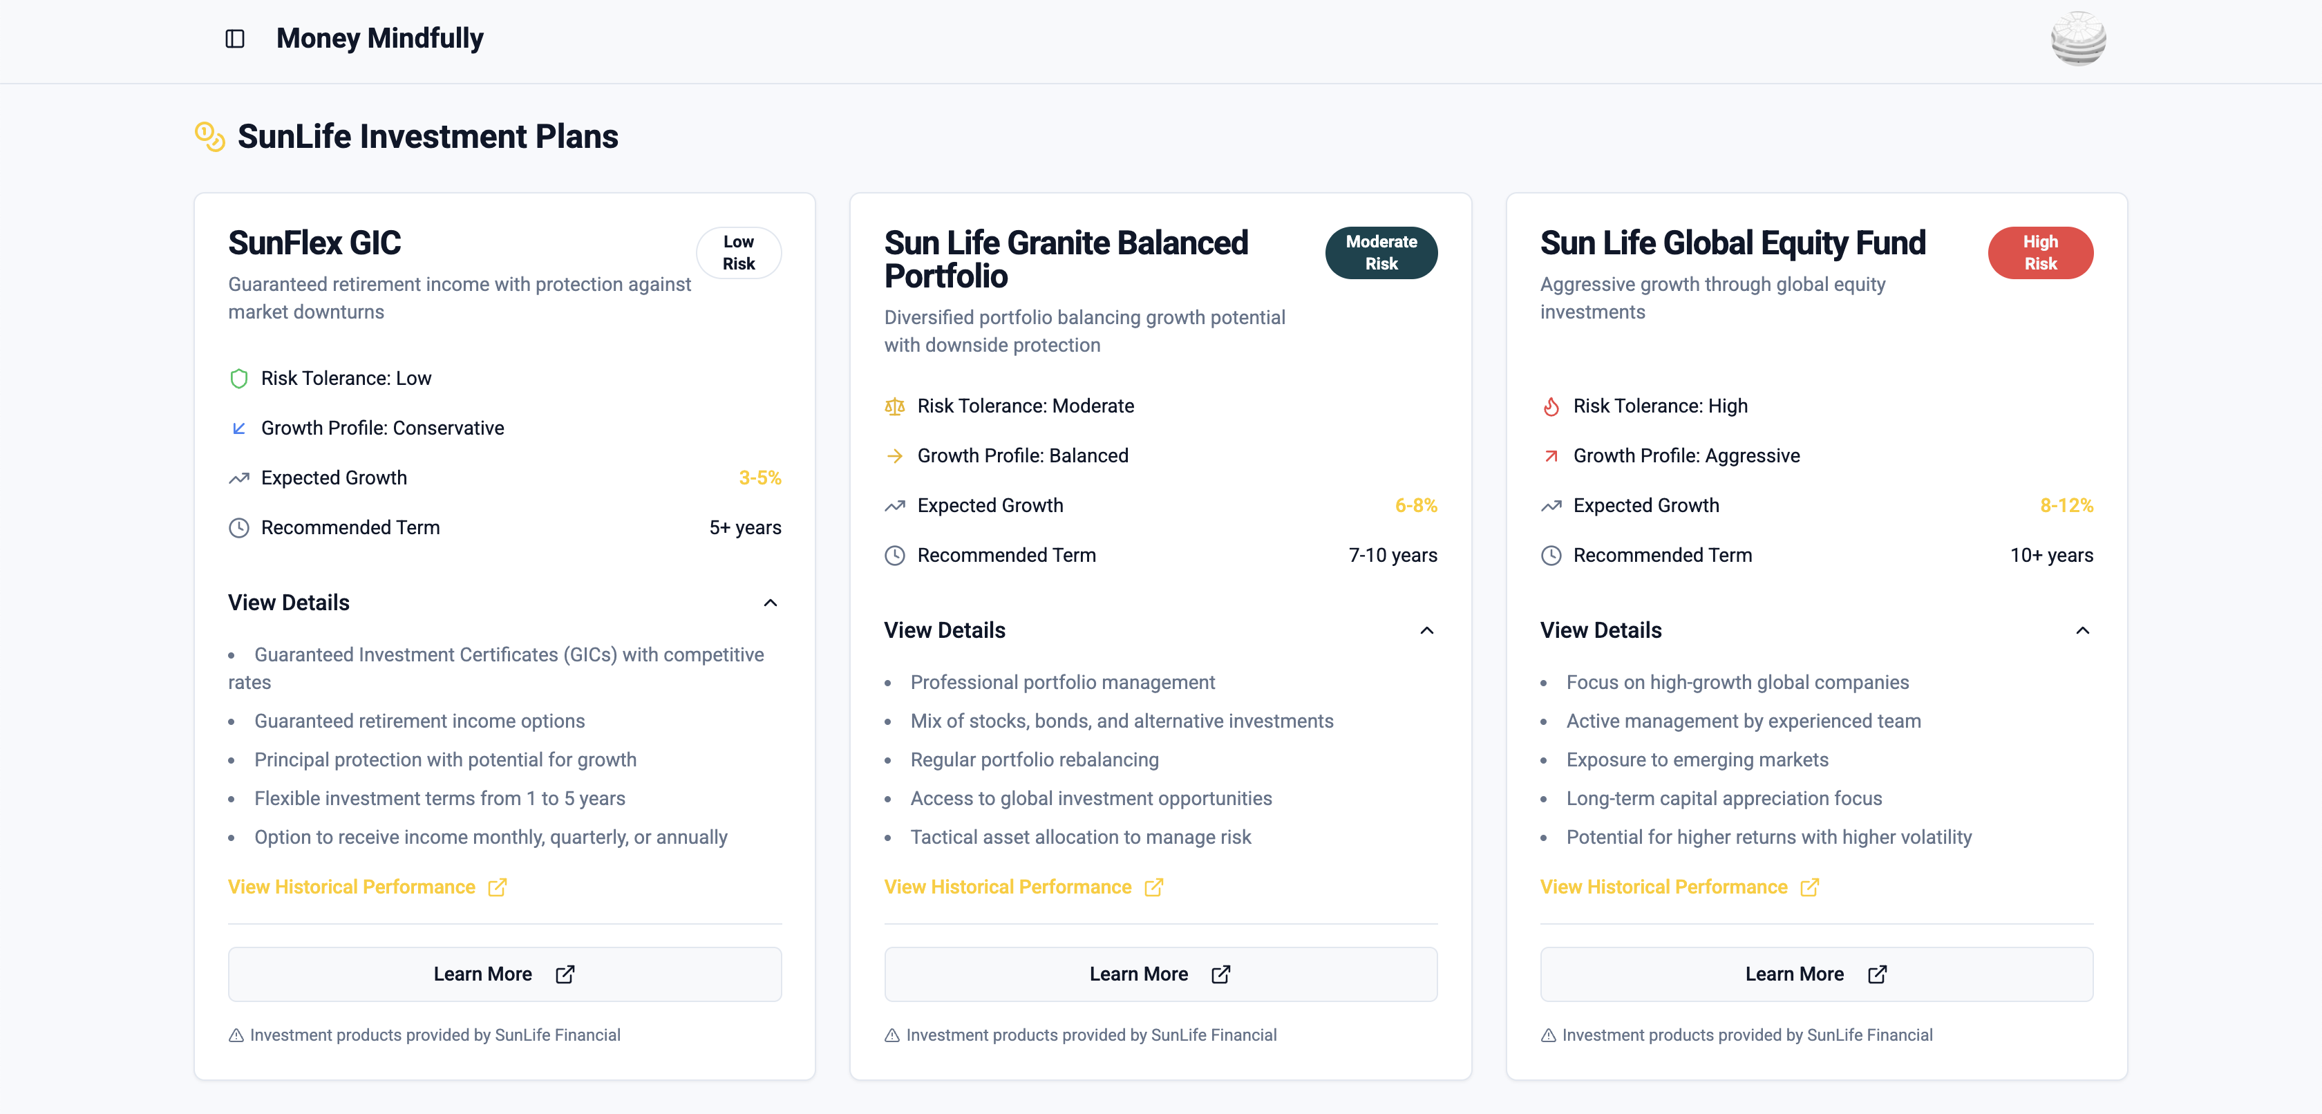2322x1114 pixels.
Task: Open Learn More for Sun Life Global Equity Fund
Action: click(x=1815, y=974)
